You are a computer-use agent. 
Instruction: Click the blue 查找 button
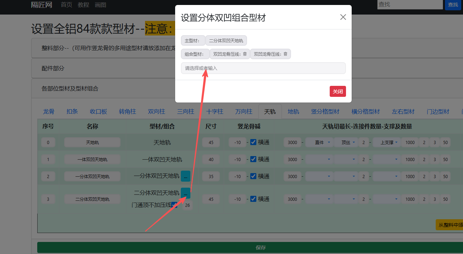453,5
